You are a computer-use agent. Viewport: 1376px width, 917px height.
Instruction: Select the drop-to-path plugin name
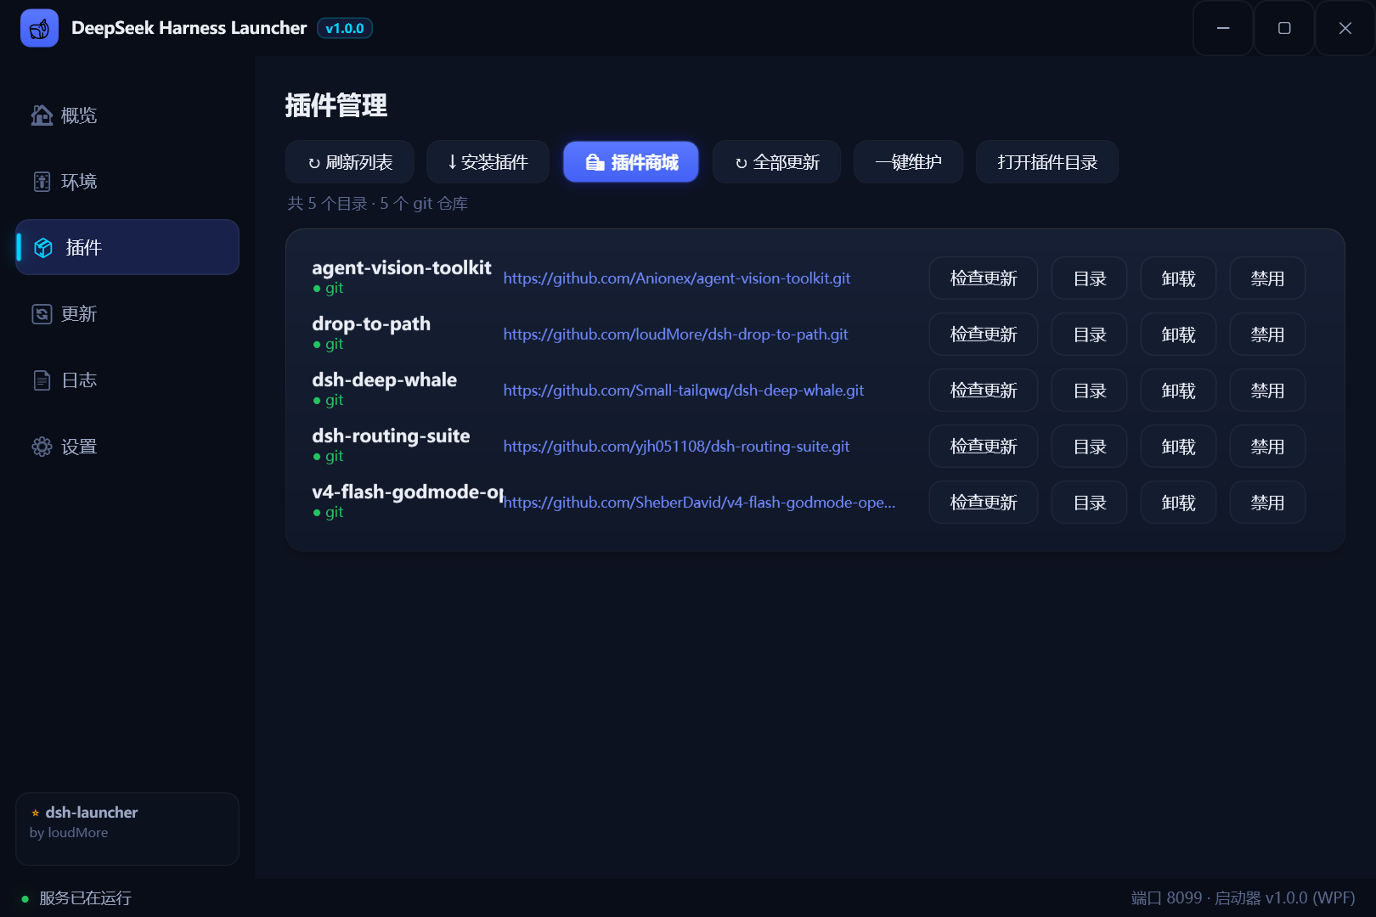click(371, 324)
